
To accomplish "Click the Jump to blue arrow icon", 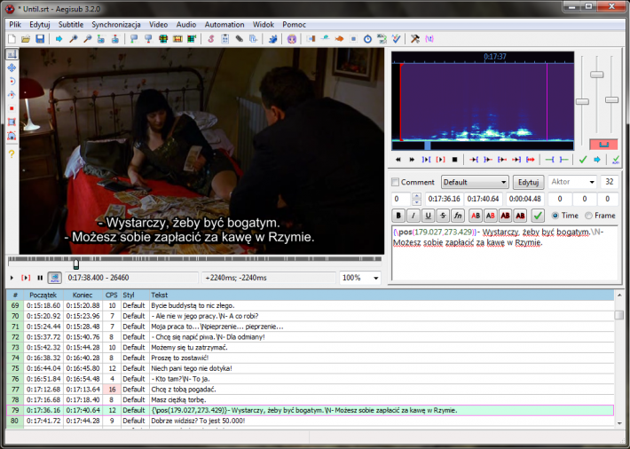I will click(x=59, y=39).
